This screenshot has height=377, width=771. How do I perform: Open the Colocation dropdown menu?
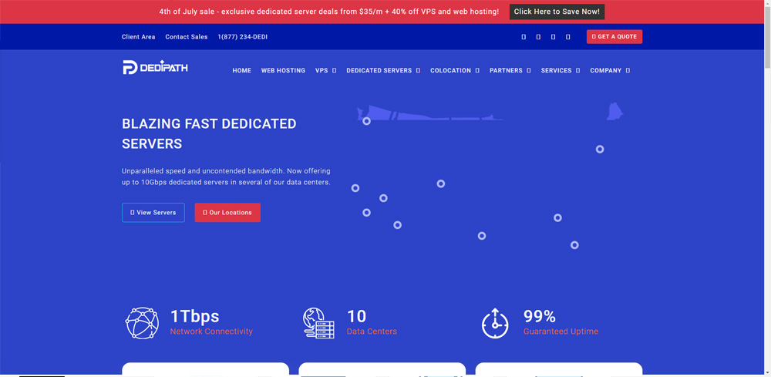tap(455, 70)
